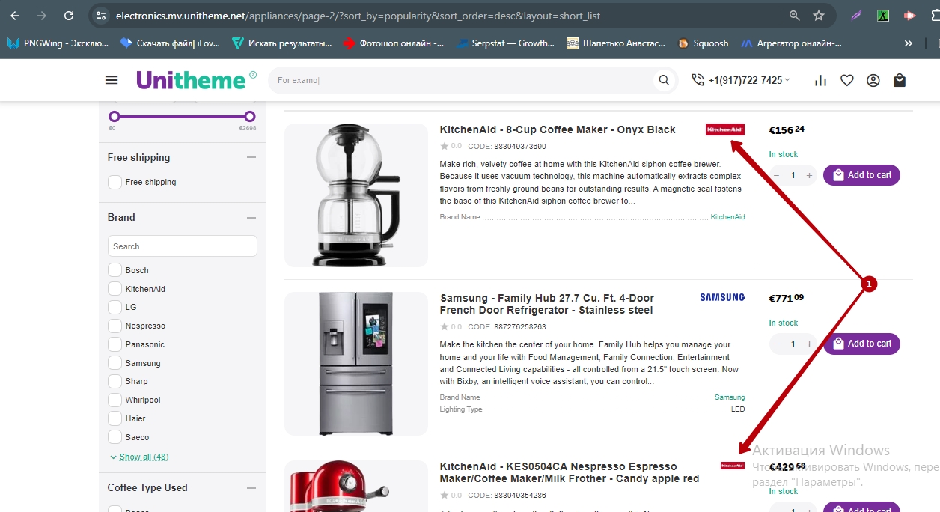The width and height of the screenshot is (940, 512).
Task: Click the minimum price slider handle
Action: pyautogui.click(x=115, y=116)
